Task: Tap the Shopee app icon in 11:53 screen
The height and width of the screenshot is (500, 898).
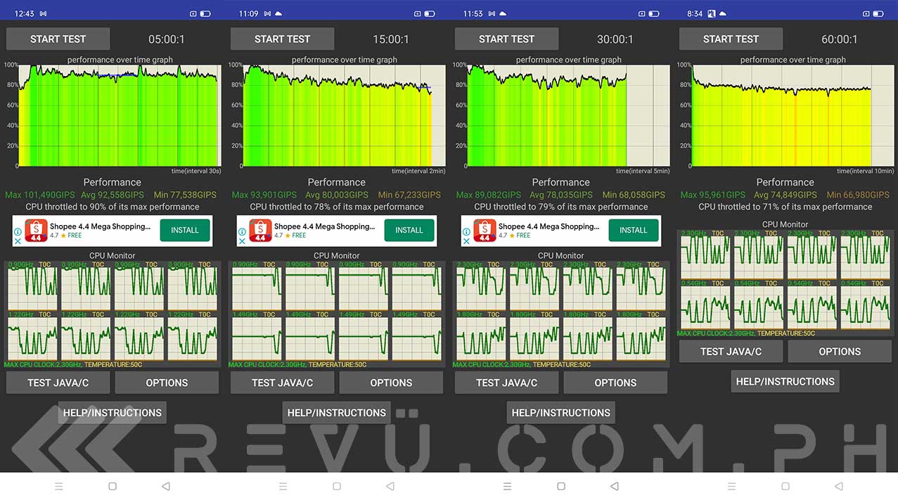Action: (x=485, y=231)
